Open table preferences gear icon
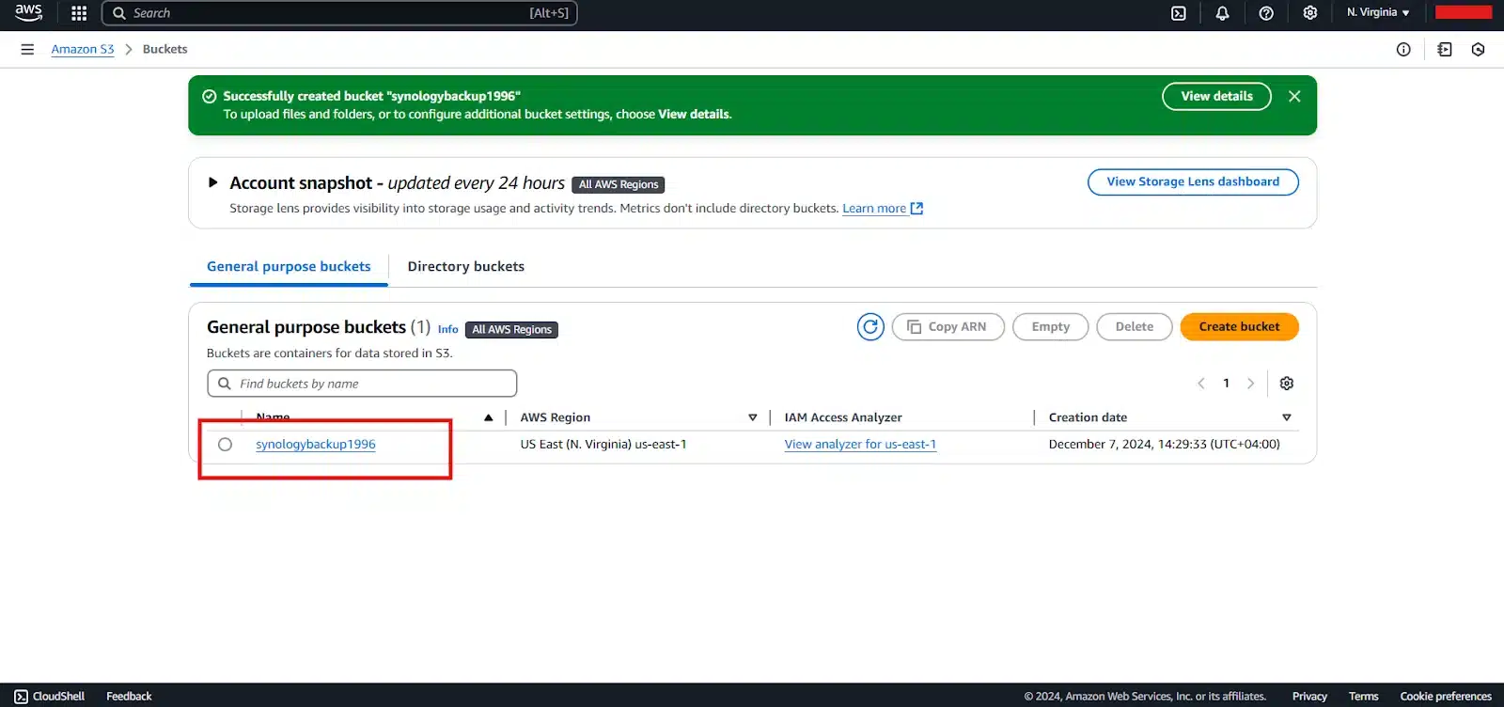 point(1287,384)
